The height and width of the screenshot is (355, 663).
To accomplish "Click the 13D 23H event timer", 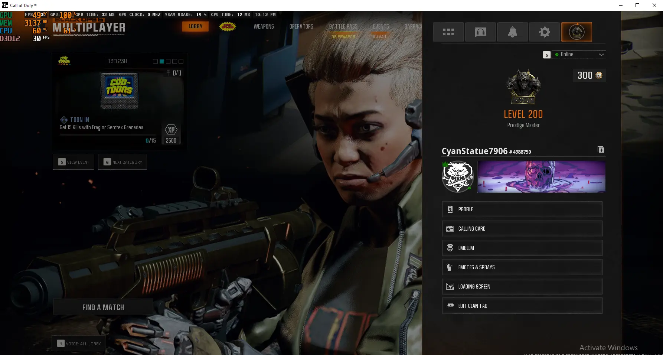I will [117, 61].
